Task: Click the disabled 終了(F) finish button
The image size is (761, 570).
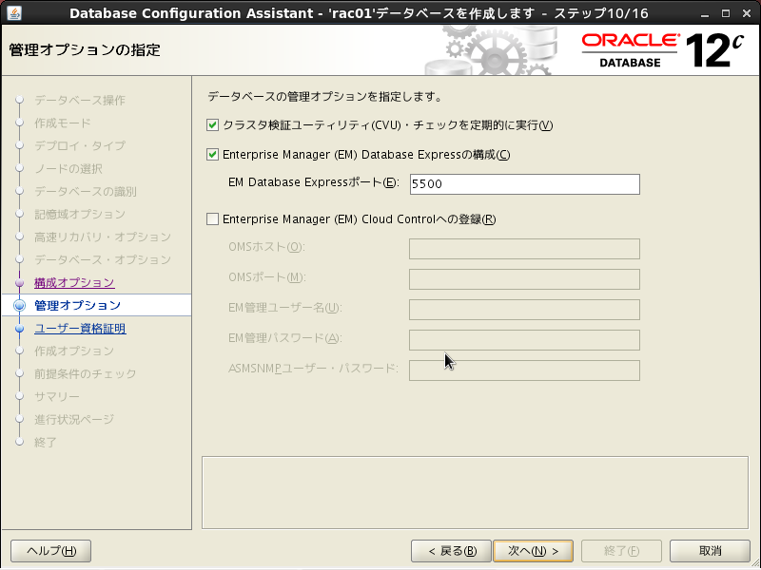Action: [x=621, y=551]
